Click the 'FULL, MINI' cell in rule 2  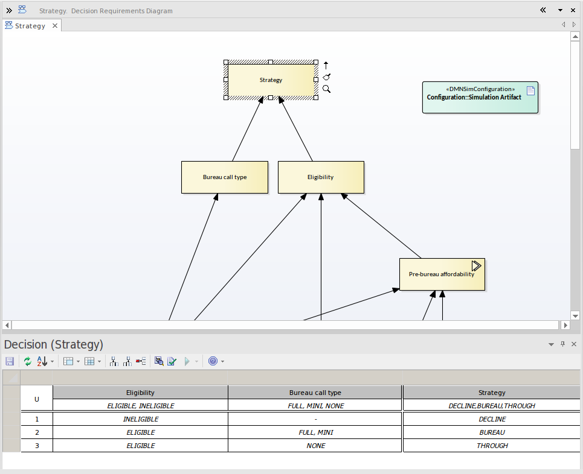coord(316,432)
